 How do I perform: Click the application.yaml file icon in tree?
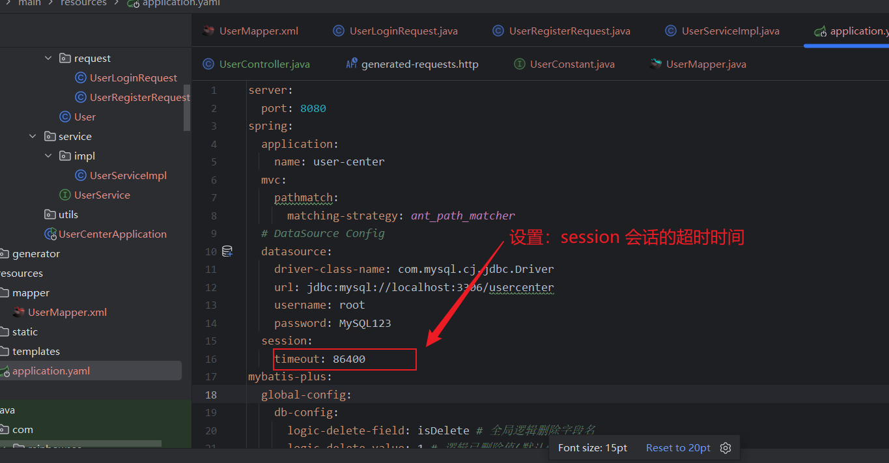[x=4, y=371]
